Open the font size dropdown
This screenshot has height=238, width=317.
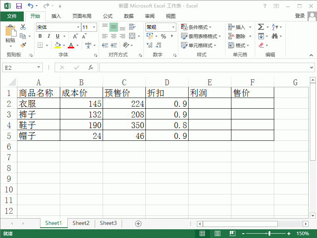94,27
